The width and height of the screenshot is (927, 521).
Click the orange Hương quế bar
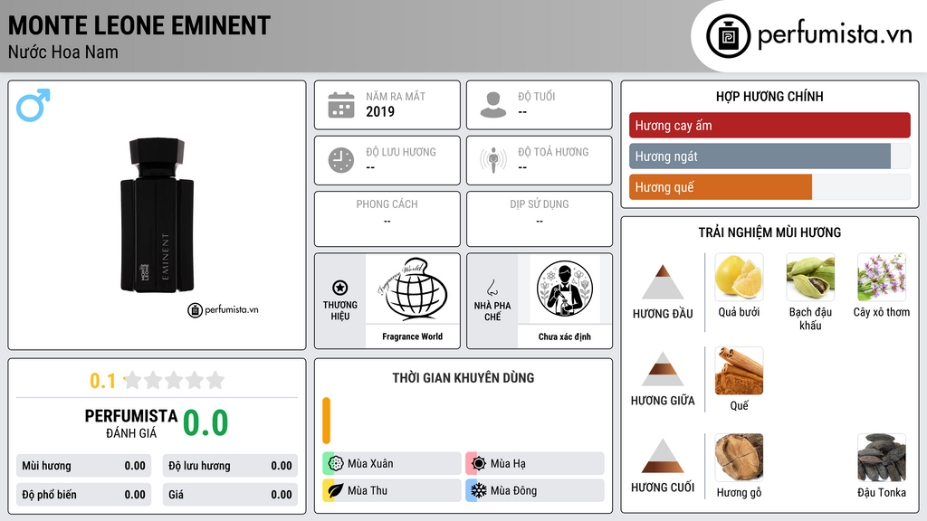tap(721, 187)
